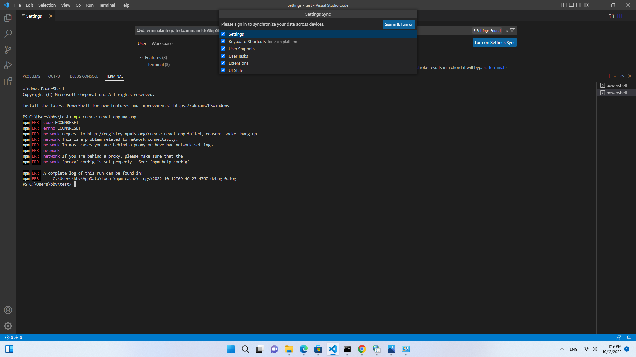
Task: Uncheck Extensions sync option
Action: coord(223,63)
